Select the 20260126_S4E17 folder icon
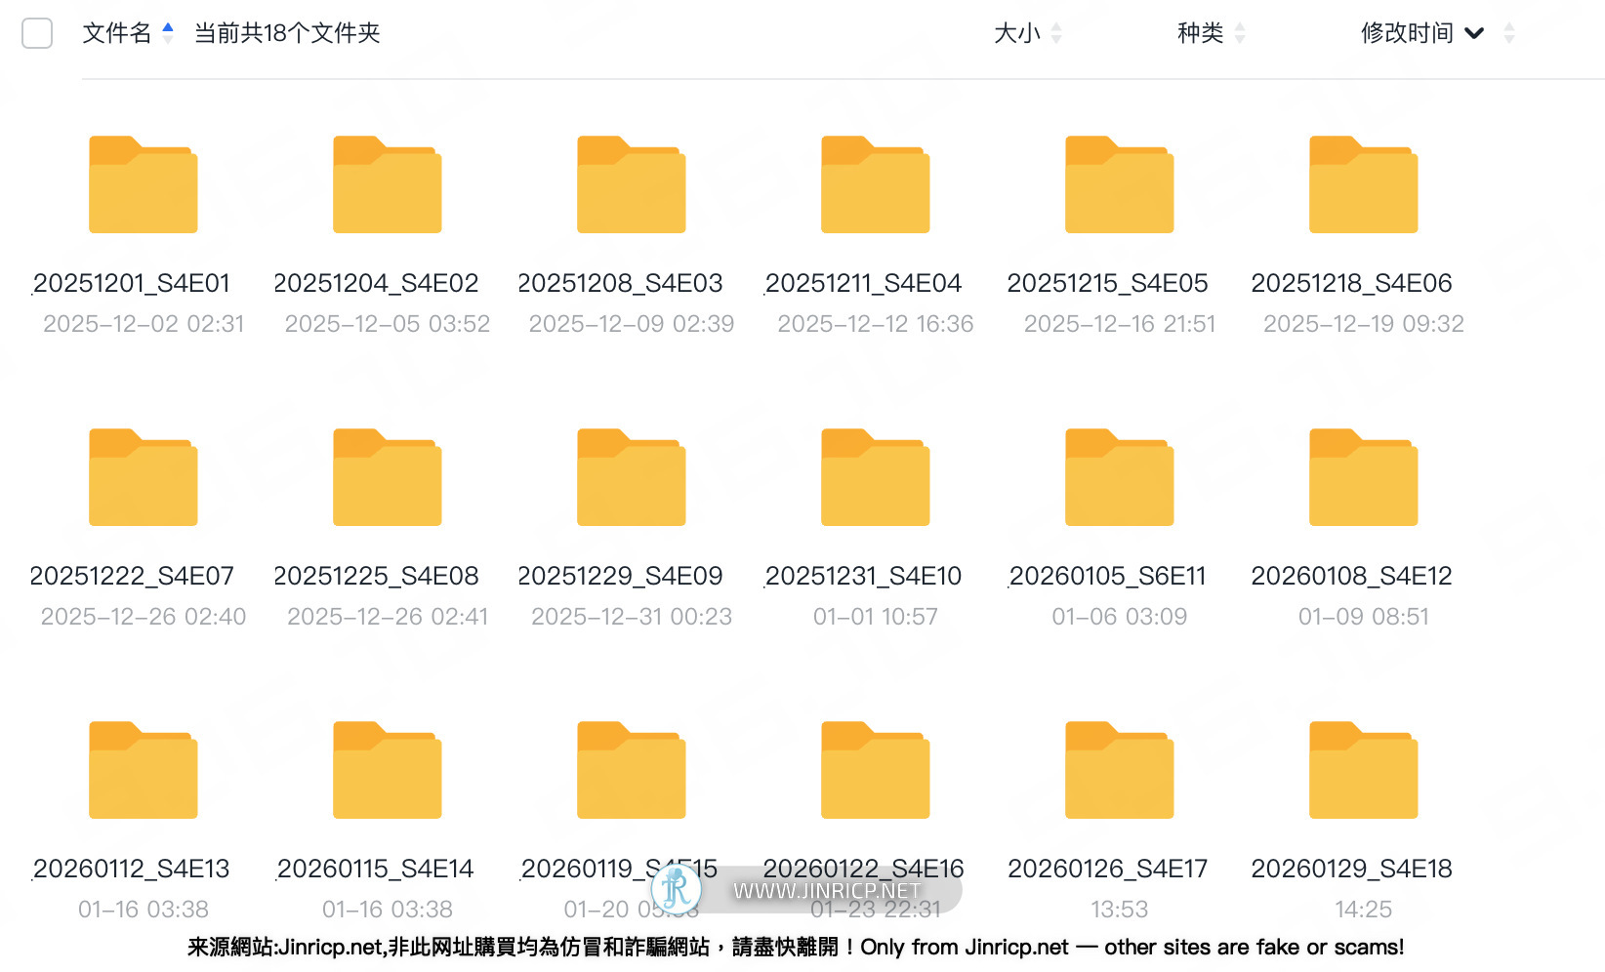The image size is (1605, 972). (1119, 770)
